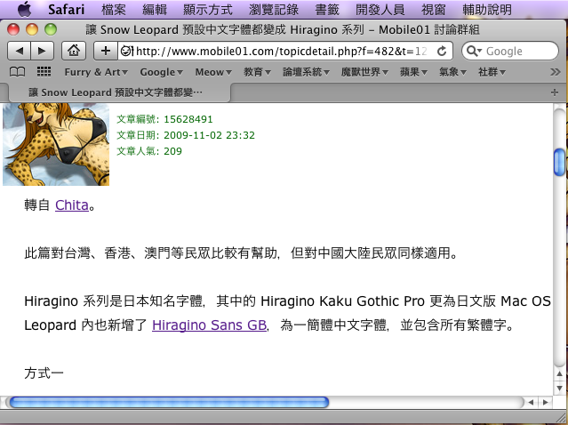Screen dimensions: 568x425
Task: Open the 檔案 menu
Action: pos(114,10)
